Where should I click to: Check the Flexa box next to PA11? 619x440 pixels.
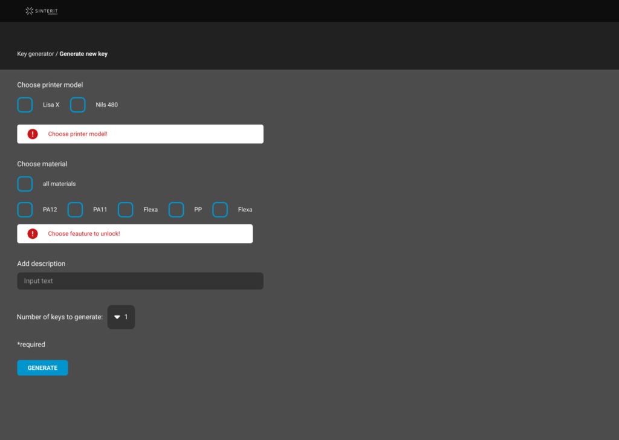[126, 210]
